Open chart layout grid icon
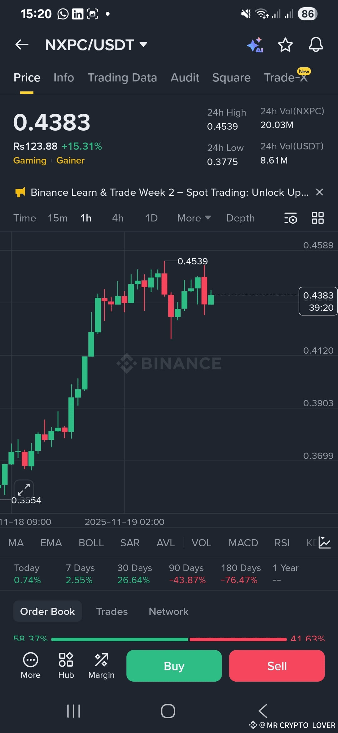This screenshot has height=733, width=338. pos(318,218)
